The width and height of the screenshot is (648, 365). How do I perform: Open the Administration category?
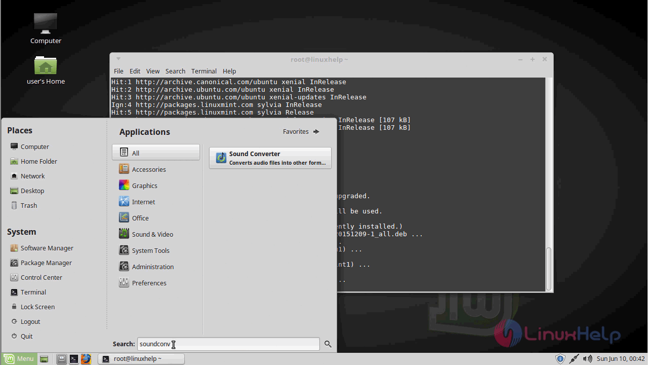156,267
